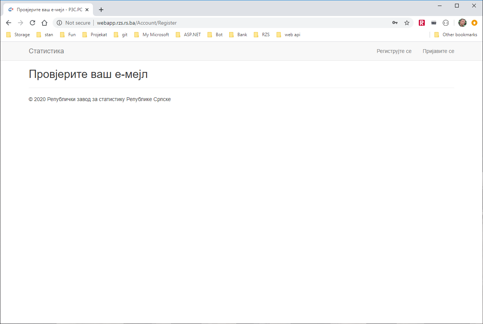Click the red R extension icon
Screen dimensions: 483x324
pos(422,23)
